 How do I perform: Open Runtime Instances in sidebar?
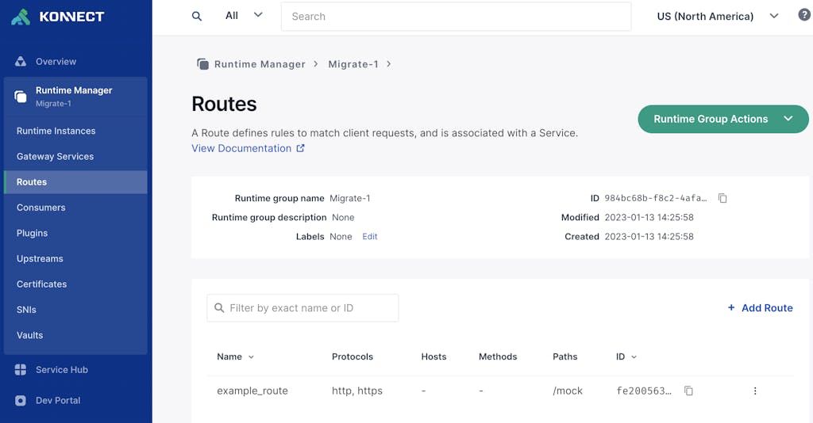tap(56, 131)
